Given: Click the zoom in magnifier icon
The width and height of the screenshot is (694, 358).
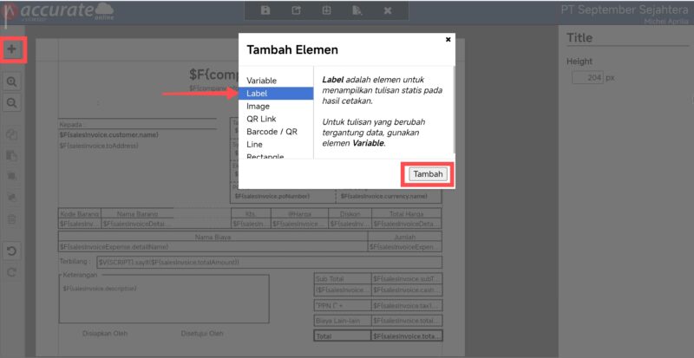Looking at the screenshot, I should [x=12, y=81].
